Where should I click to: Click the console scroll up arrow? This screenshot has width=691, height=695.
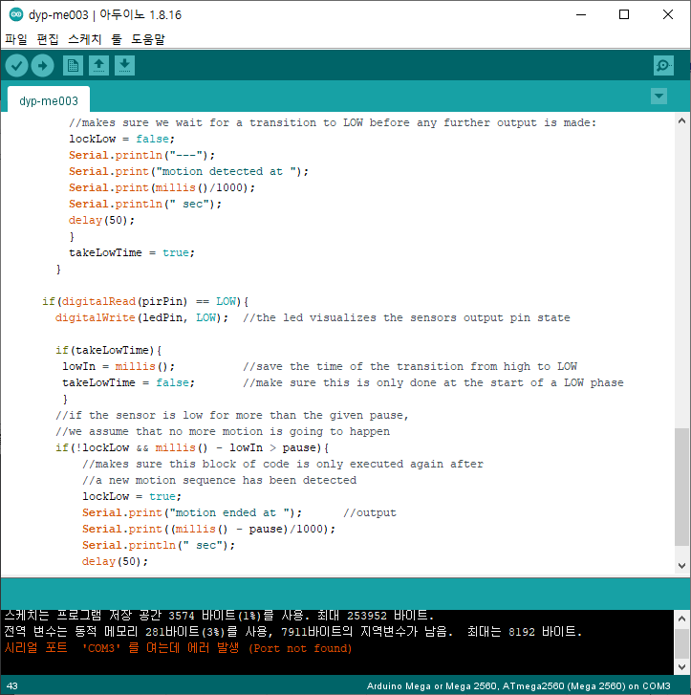[681, 619]
